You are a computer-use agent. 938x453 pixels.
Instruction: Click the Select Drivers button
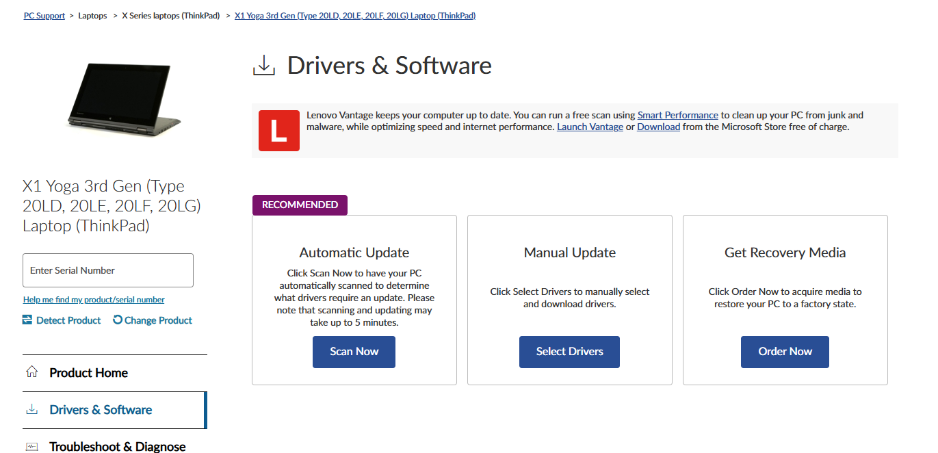point(569,352)
